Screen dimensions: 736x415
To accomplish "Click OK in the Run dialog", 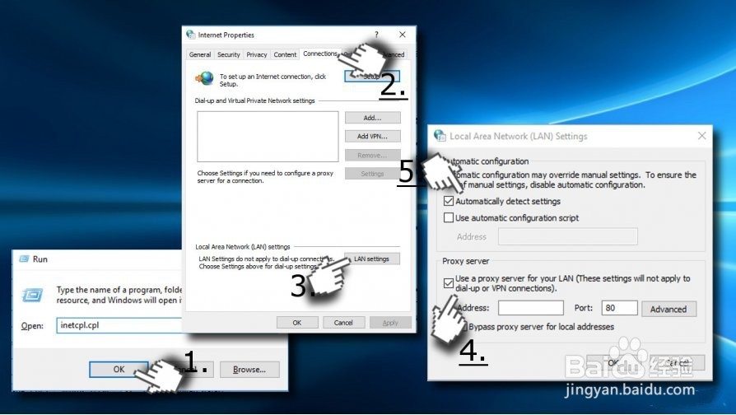I will [119, 369].
